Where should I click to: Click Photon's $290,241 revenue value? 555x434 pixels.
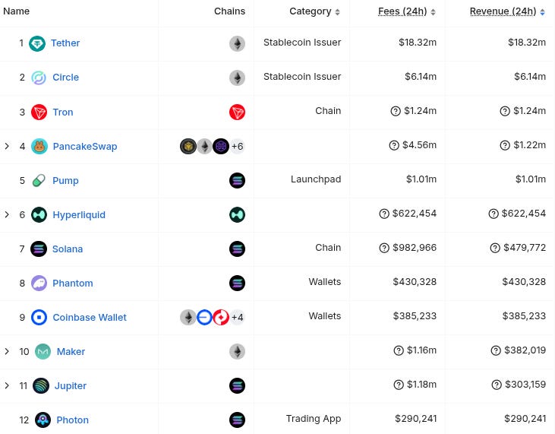click(525, 419)
